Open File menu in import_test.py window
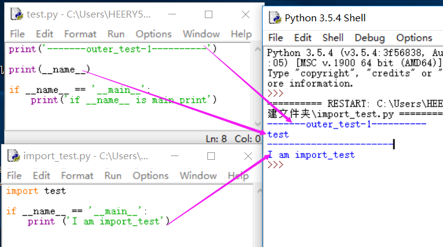 point(14,176)
